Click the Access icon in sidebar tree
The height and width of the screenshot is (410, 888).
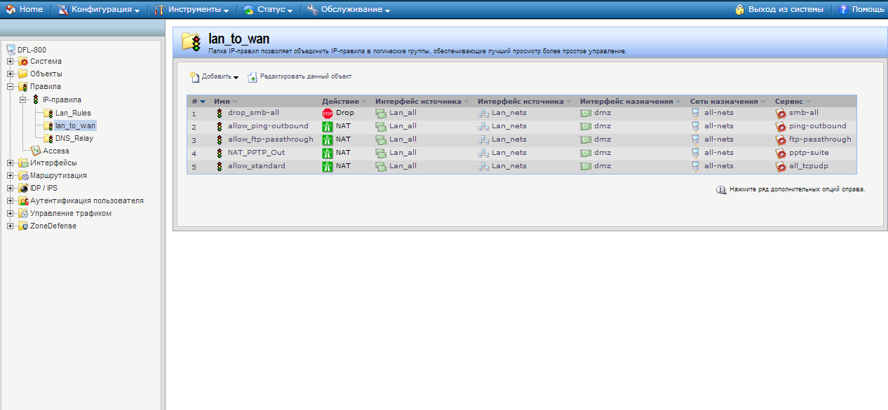36,151
